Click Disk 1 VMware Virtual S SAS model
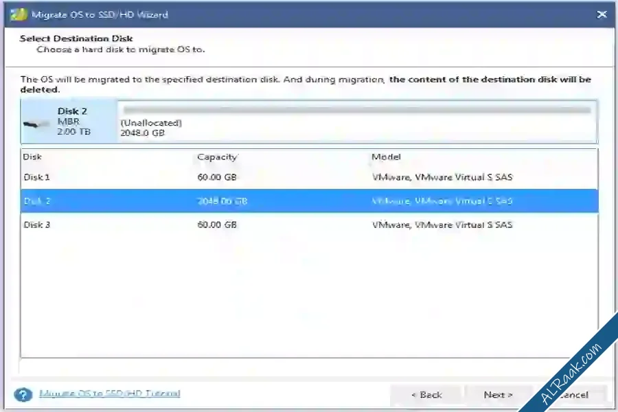The image size is (618, 412). (x=442, y=177)
